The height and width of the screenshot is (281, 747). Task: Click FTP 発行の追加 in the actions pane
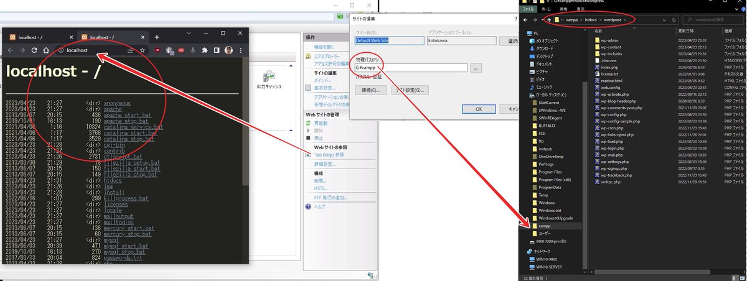[330, 198]
